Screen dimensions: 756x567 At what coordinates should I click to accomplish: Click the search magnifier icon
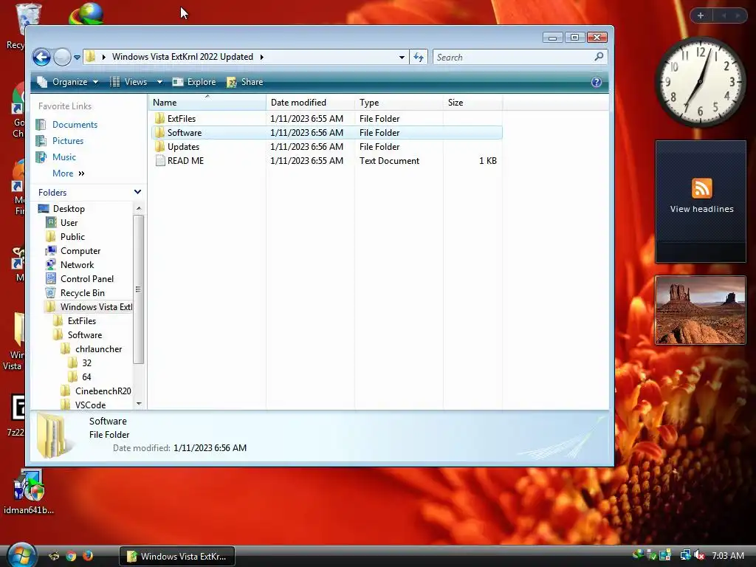tap(599, 57)
